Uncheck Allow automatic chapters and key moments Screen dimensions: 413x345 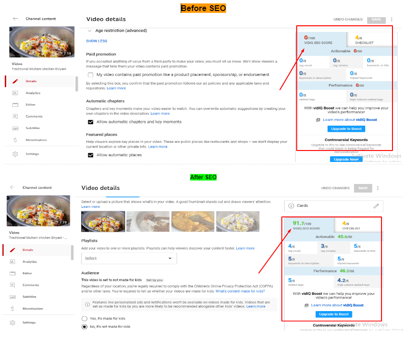[x=90, y=122]
